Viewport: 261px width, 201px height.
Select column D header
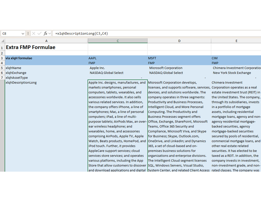click(179, 41)
